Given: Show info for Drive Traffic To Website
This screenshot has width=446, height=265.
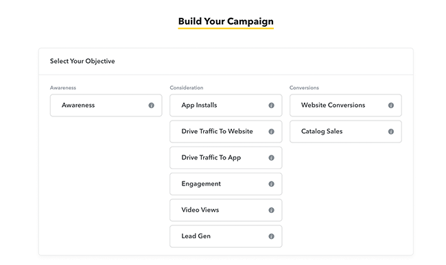Looking at the screenshot, I should tap(271, 131).
